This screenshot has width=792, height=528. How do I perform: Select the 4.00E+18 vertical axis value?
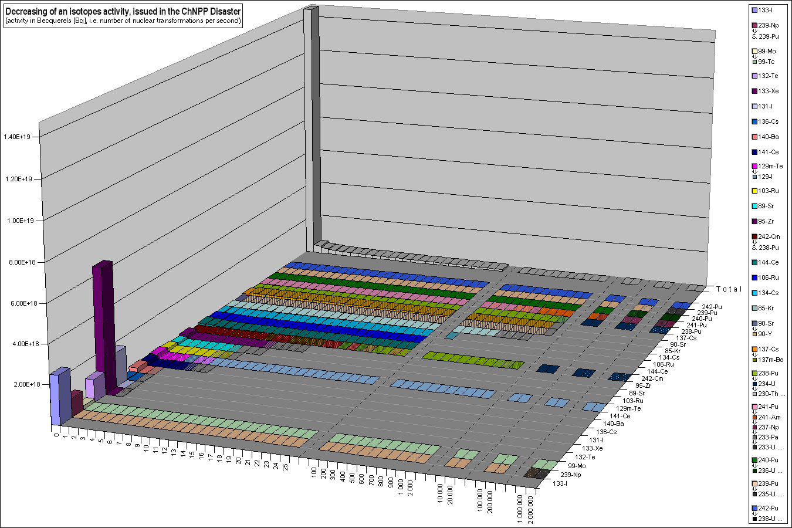(25, 344)
